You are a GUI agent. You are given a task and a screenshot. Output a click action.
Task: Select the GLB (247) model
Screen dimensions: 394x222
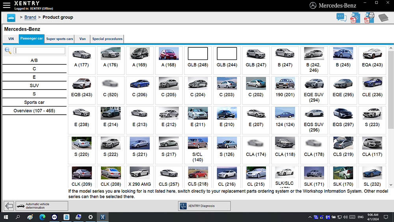256,60
